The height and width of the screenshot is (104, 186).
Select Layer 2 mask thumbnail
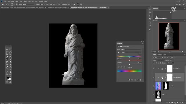166,86
